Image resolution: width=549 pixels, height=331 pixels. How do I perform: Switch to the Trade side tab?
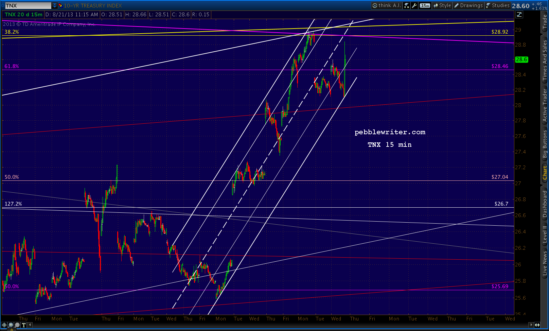pos(545,22)
